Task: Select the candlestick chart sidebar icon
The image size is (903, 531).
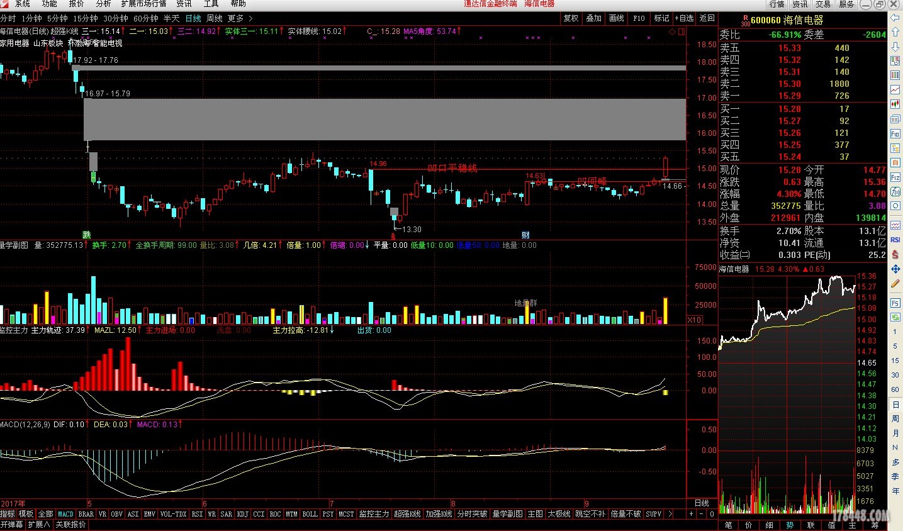Action: coord(895,104)
